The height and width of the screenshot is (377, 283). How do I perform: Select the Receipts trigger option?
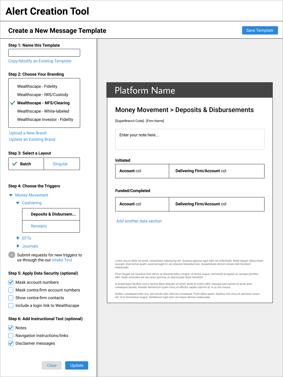click(39, 226)
